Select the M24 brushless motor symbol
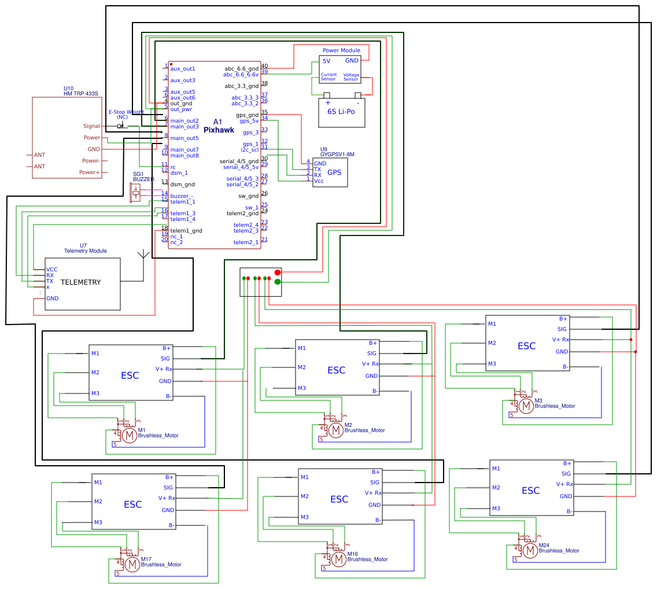 pyautogui.click(x=530, y=550)
